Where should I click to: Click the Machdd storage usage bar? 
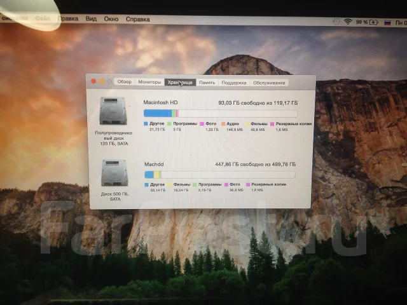pos(220,175)
